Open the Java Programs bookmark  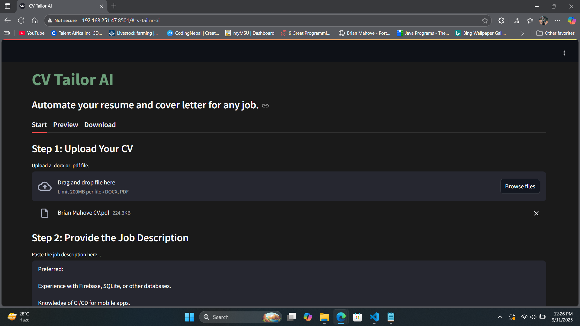[x=423, y=33]
